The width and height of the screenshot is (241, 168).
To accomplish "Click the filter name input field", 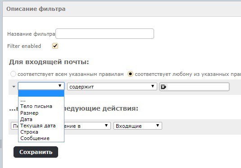I will tap(105, 33).
